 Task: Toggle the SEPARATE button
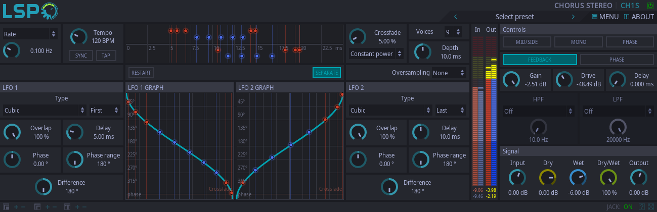[x=326, y=73]
